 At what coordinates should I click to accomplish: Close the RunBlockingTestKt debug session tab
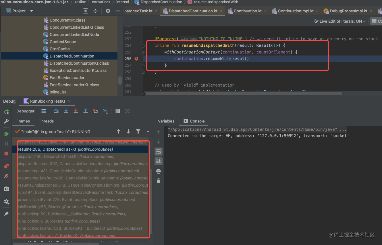[70, 101]
